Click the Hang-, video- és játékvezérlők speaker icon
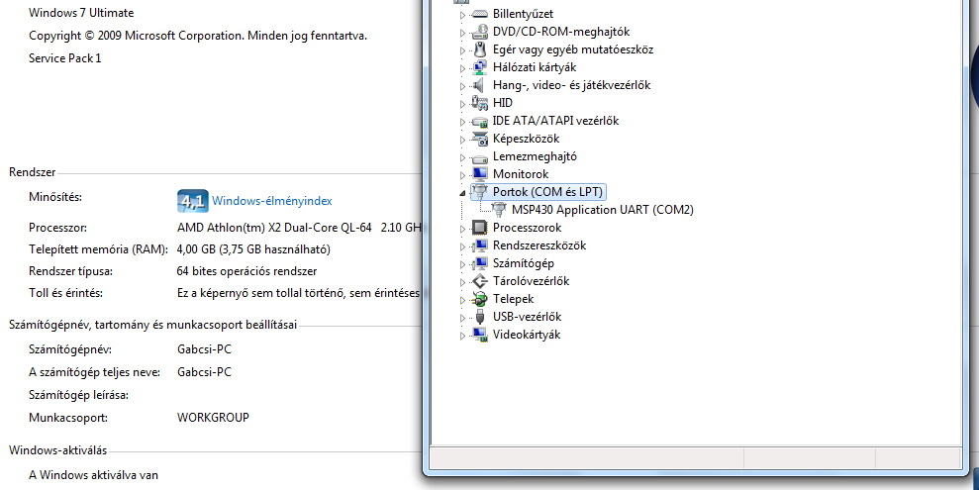Image resolution: width=979 pixels, height=490 pixels. (479, 85)
